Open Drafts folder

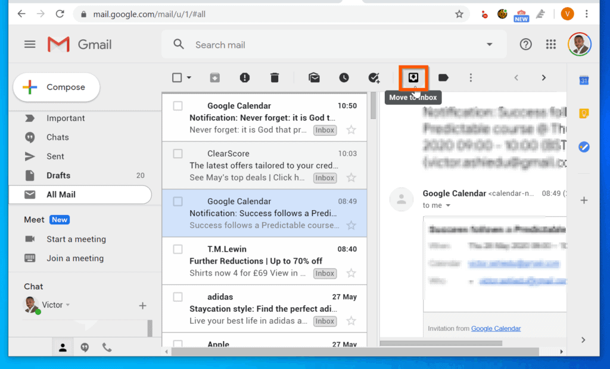point(80,176)
